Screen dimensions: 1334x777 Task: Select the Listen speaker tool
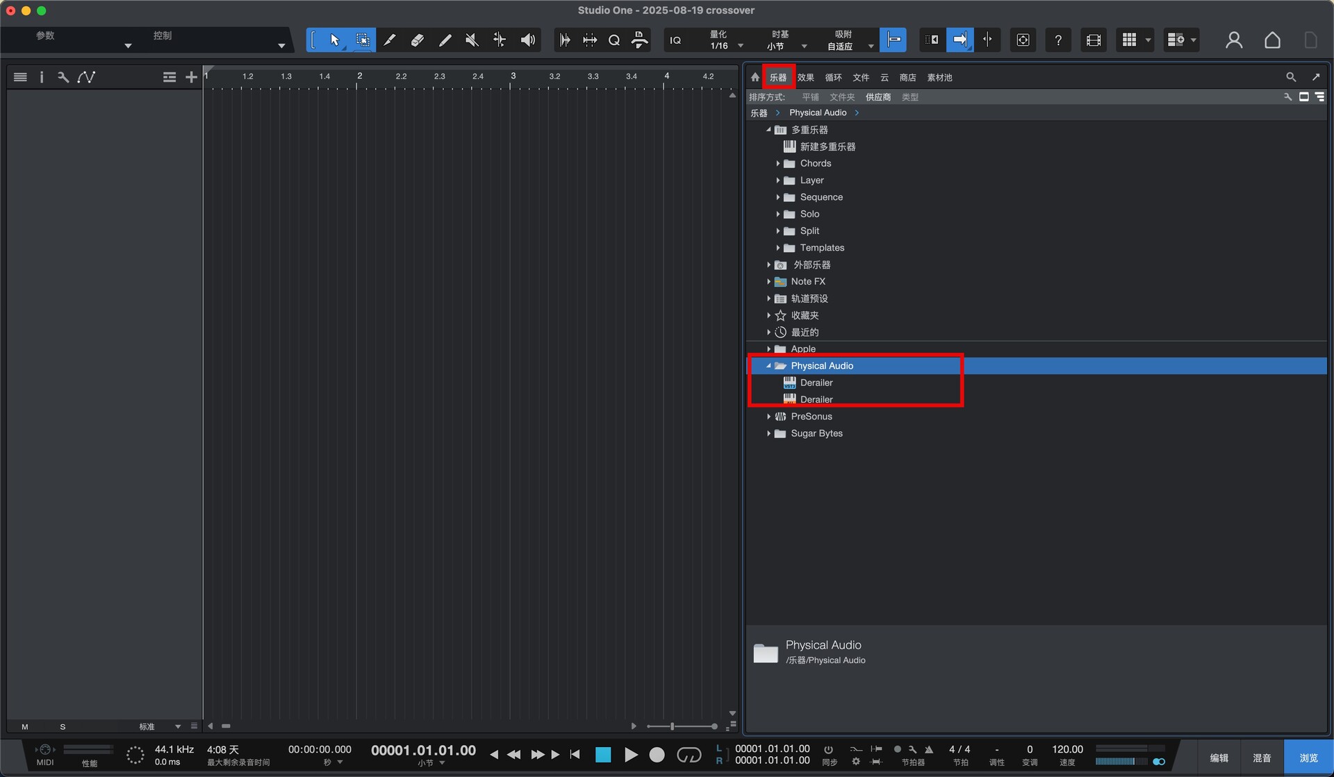point(528,40)
